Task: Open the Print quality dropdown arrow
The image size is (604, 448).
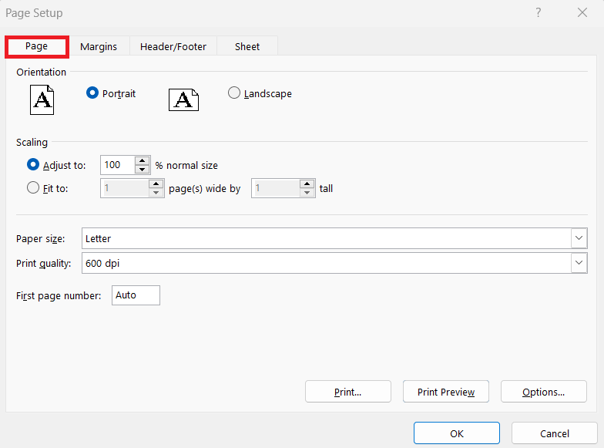Action: tap(579, 263)
